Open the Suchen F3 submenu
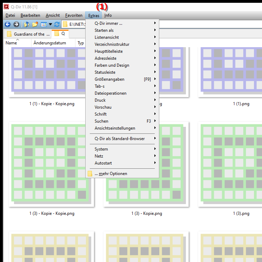This screenshot has width=262, height=262. tap(122, 121)
